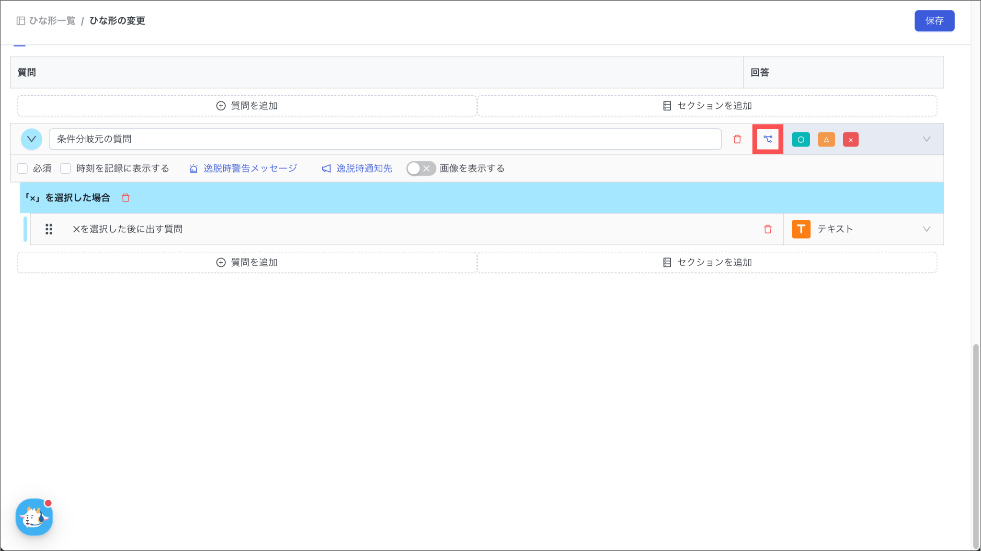981x551 pixels.
Task: Click the drag handle of sub-question
Action: pos(49,229)
